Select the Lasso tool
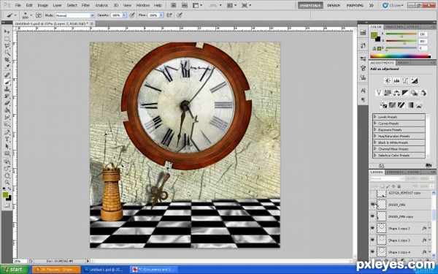Screen dimensions: 438x274 [x=7, y=46]
